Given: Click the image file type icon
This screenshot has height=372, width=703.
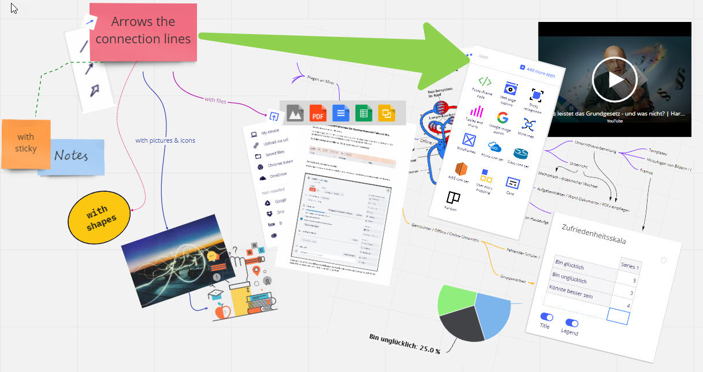Looking at the screenshot, I should tap(295, 113).
